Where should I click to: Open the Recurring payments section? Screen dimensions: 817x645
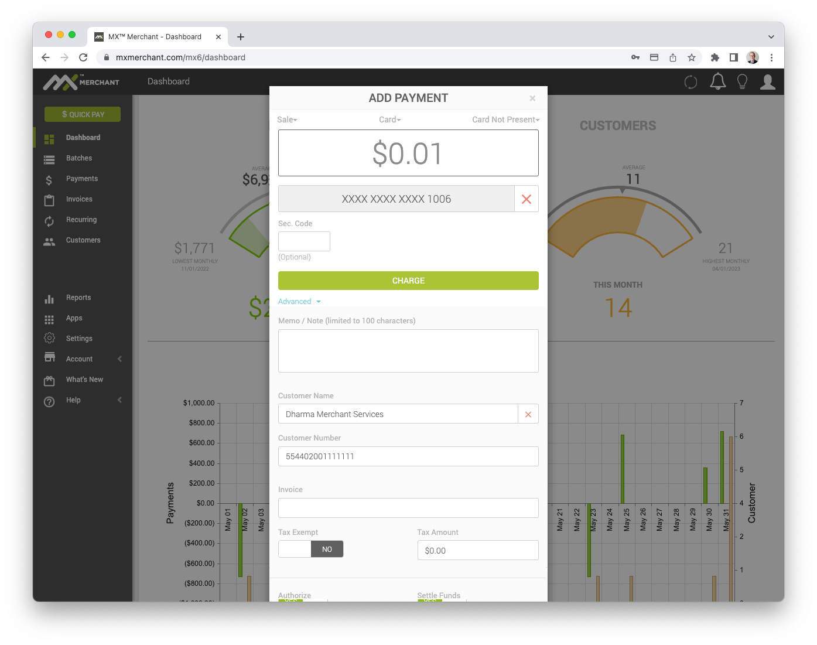tap(82, 220)
